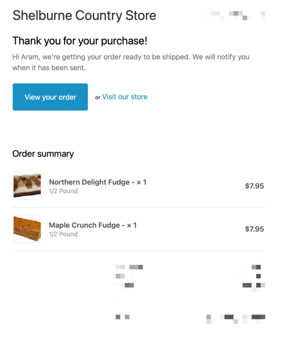
Task: Click the blurred total amount at bottom right
Action: [237, 317]
